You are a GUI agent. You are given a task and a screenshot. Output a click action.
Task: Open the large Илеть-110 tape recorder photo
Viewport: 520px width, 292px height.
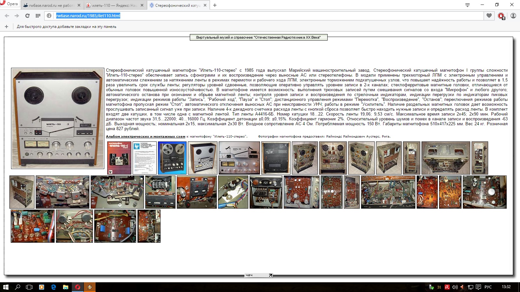[58, 118]
